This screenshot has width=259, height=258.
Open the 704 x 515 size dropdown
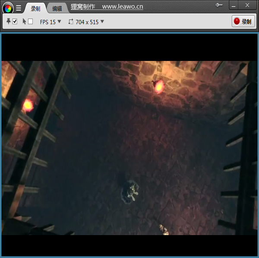90,22
